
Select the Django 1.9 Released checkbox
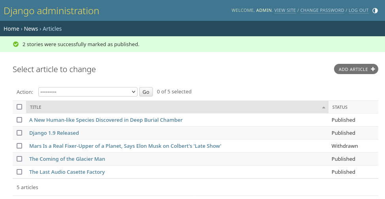tap(19, 133)
